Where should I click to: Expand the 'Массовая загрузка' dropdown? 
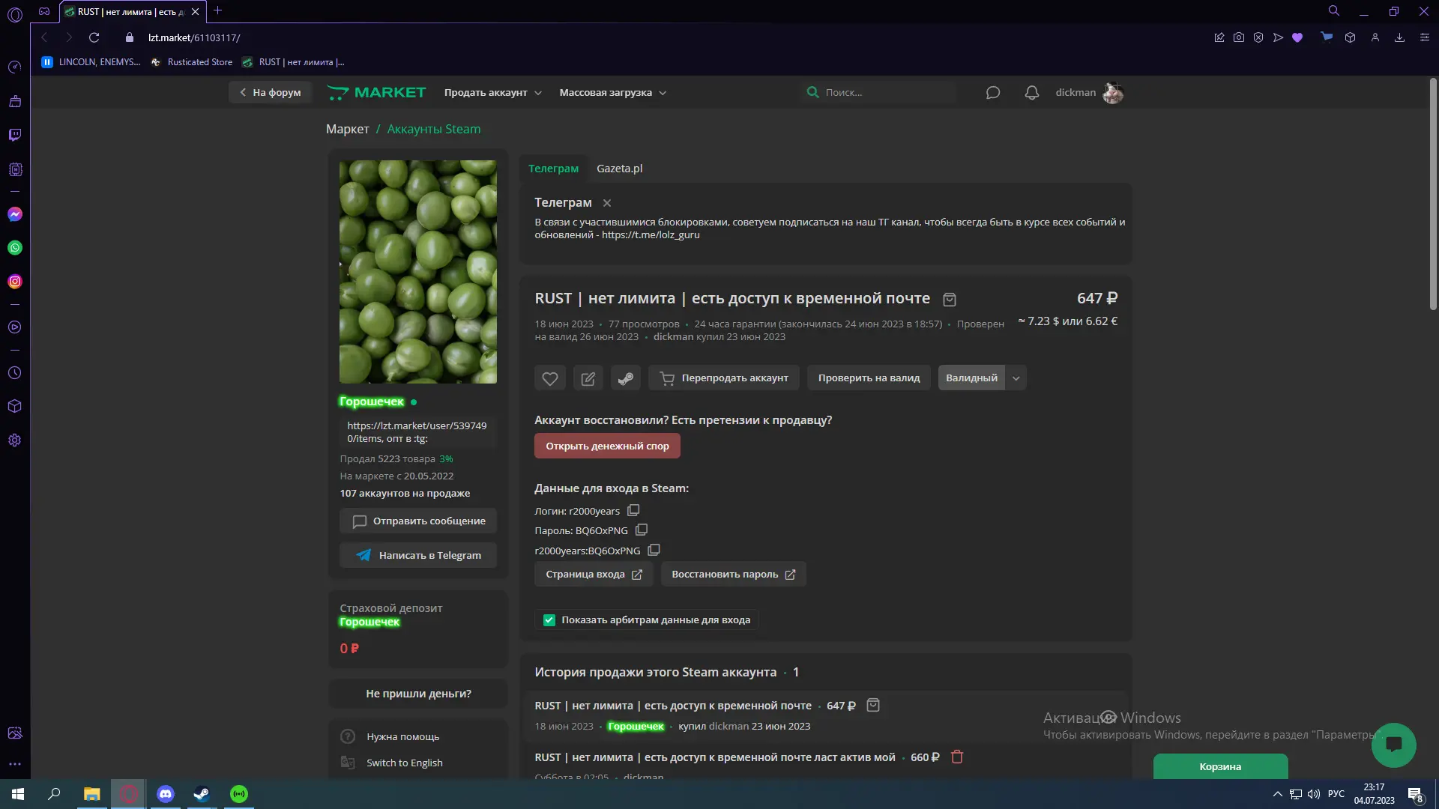pyautogui.click(x=613, y=93)
